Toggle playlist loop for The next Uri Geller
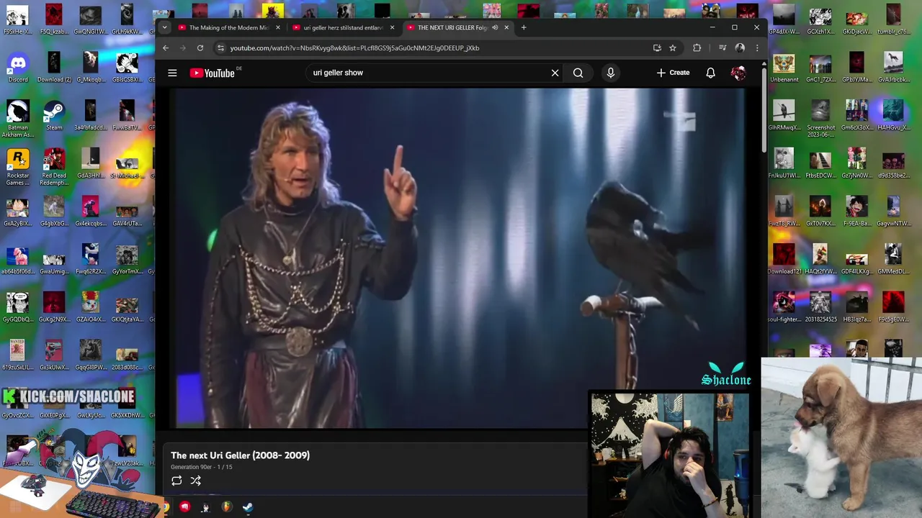 pyautogui.click(x=176, y=481)
